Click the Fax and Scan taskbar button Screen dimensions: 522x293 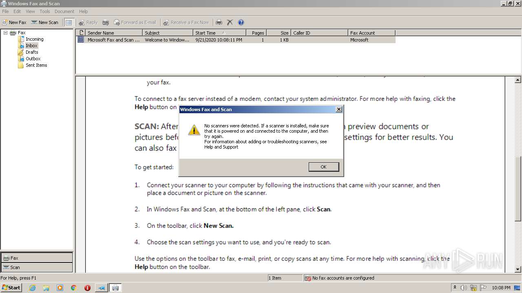tap(115, 288)
